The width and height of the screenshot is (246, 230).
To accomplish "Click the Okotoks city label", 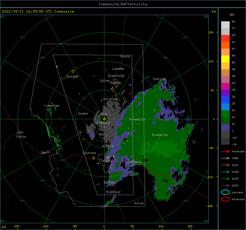I will point(109,182).
